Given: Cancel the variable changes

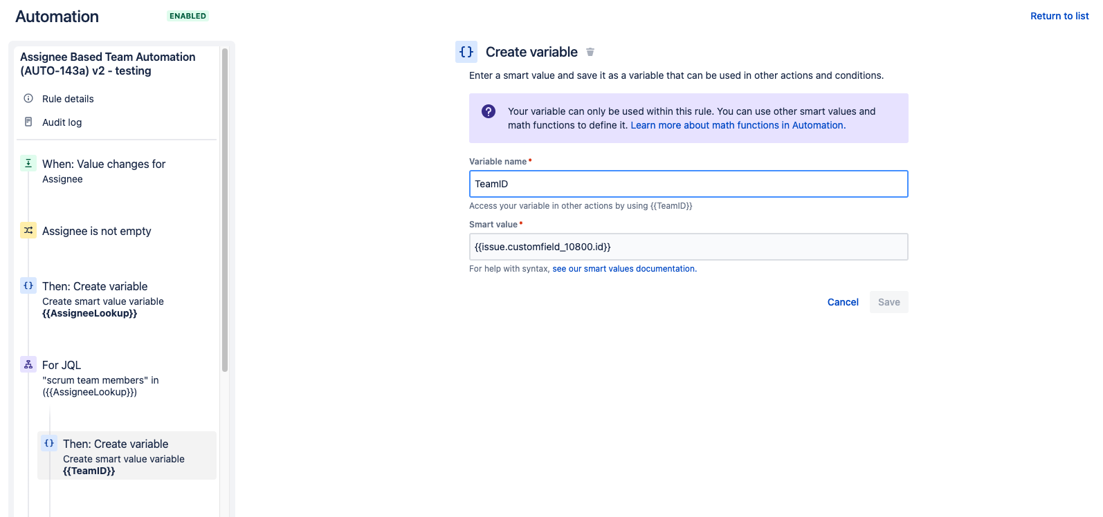Looking at the screenshot, I should point(843,302).
